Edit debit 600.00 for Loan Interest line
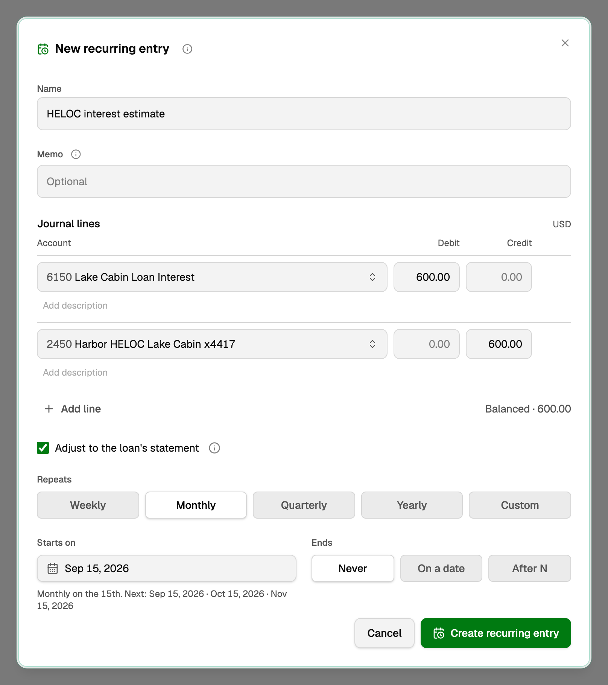This screenshot has width=608, height=685. coord(427,277)
